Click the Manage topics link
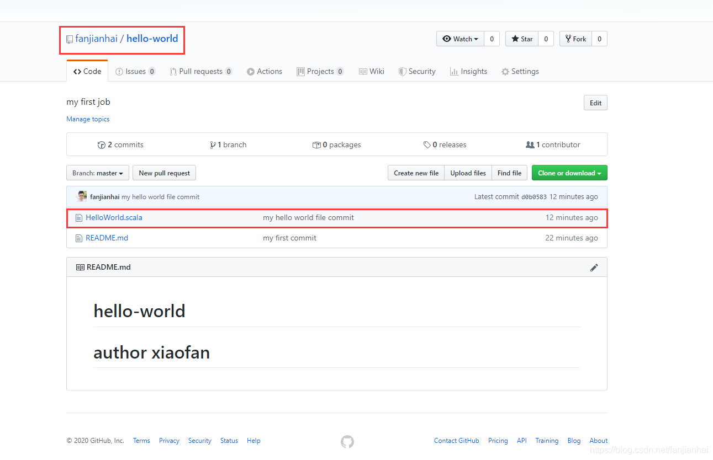Screen dimensions: 713x460 (x=88, y=119)
